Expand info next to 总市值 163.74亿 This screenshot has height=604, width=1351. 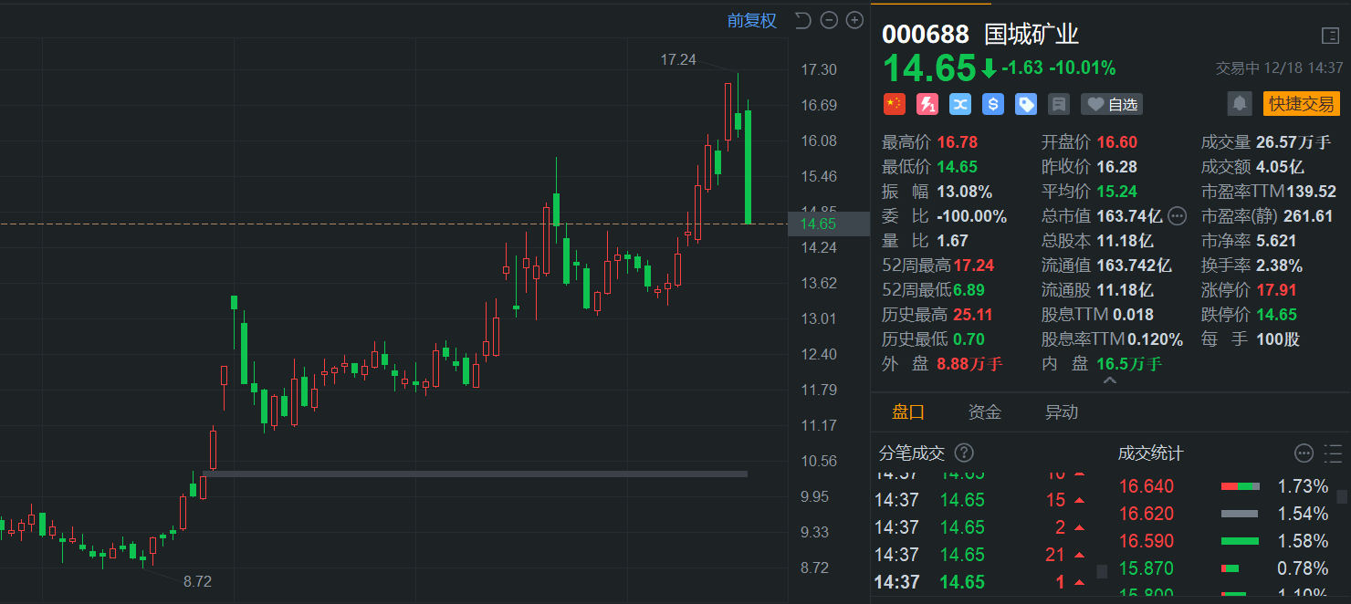click(x=1178, y=216)
